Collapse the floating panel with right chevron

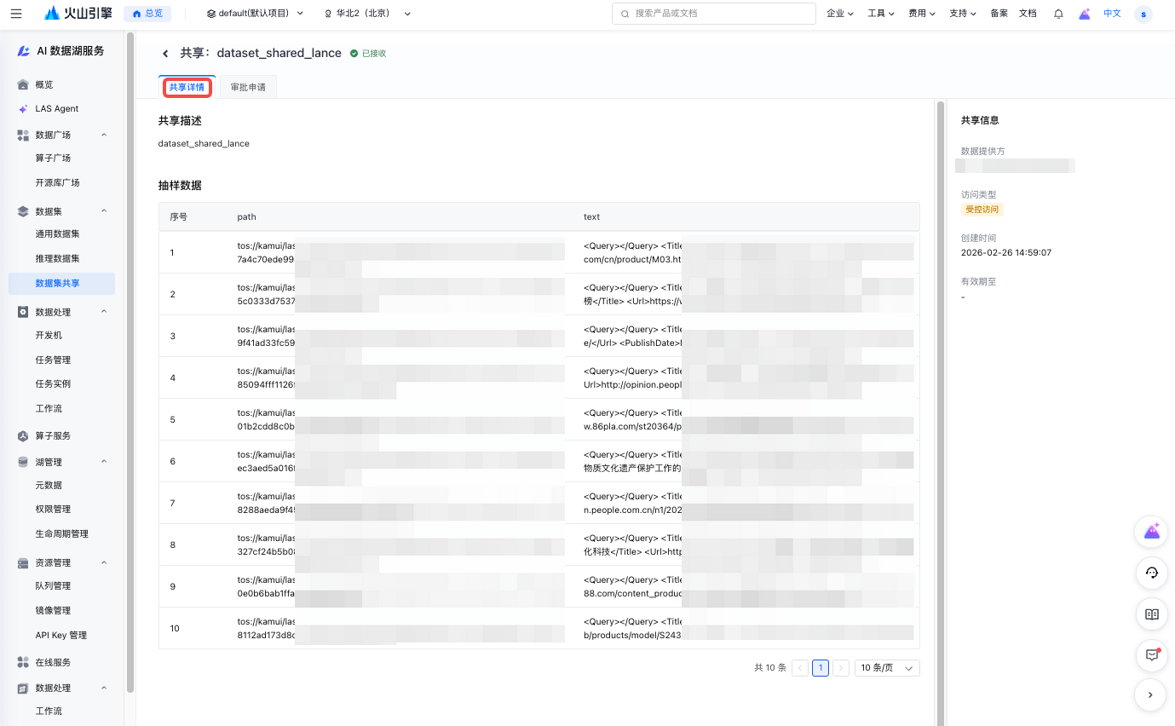click(x=1151, y=694)
